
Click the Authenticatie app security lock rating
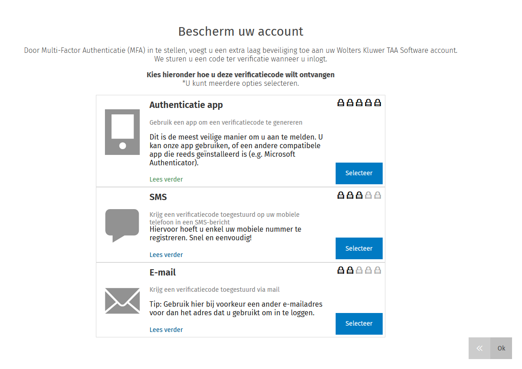click(359, 103)
